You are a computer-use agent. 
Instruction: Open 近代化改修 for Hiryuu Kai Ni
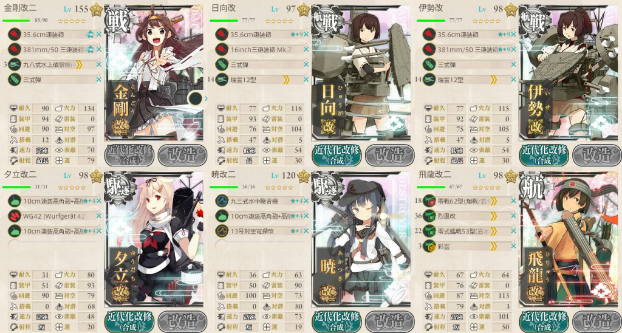(x=544, y=321)
